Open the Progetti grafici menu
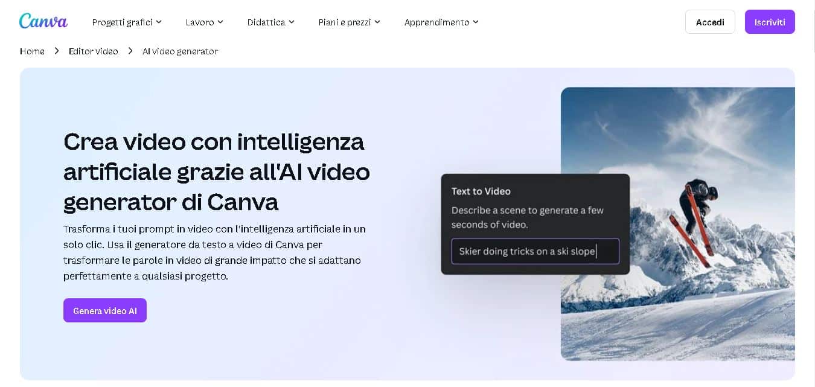The width and height of the screenshot is (815, 387). 121,22
